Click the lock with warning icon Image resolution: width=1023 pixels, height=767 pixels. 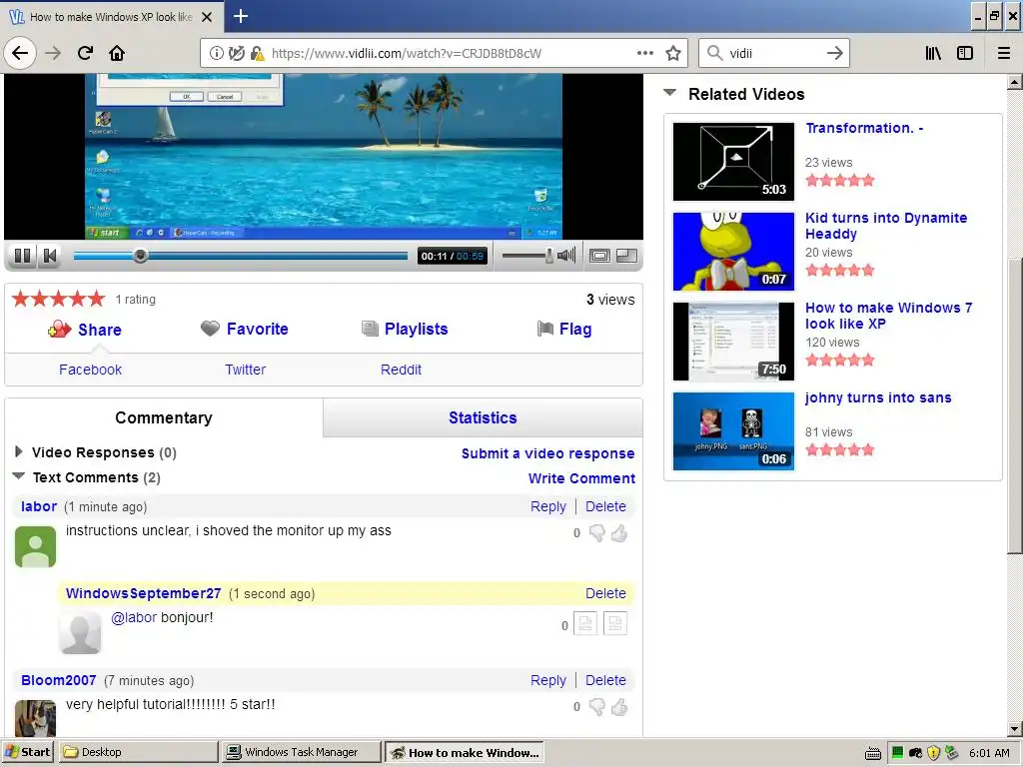tap(257, 53)
